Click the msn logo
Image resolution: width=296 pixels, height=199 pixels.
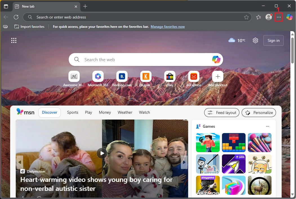(x=25, y=112)
